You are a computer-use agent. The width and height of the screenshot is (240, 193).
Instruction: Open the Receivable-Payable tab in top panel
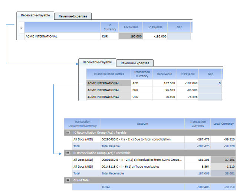(35, 15)
